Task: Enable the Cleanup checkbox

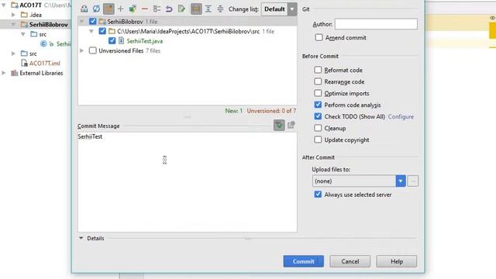Action: (318, 128)
